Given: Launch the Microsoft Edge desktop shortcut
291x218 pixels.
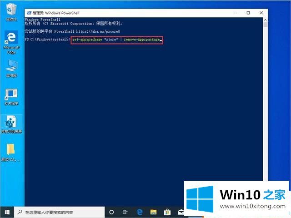Looking at the screenshot, I should pyautogui.click(x=11, y=42).
